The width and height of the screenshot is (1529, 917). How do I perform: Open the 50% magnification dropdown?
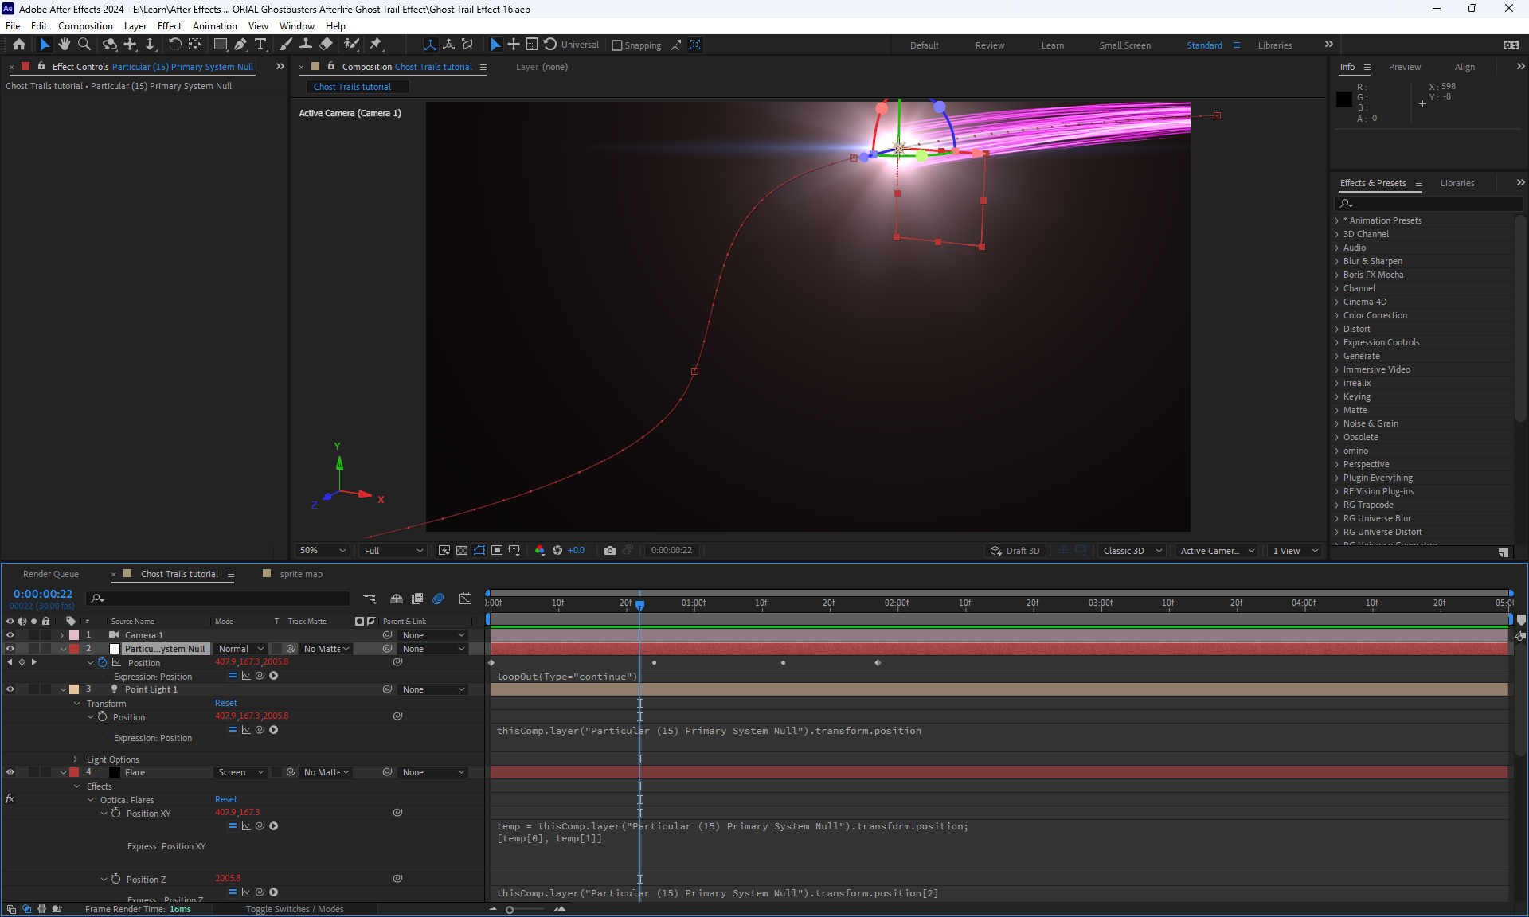(x=322, y=551)
